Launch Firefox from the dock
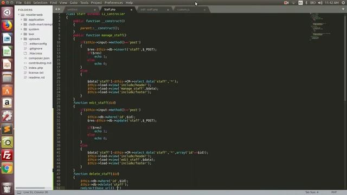The height and width of the screenshot is (195, 347). coord(7,25)
